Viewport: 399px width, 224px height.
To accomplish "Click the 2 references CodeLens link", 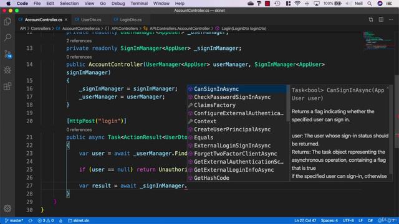I will pyautogui.click(x=79, y=40).
